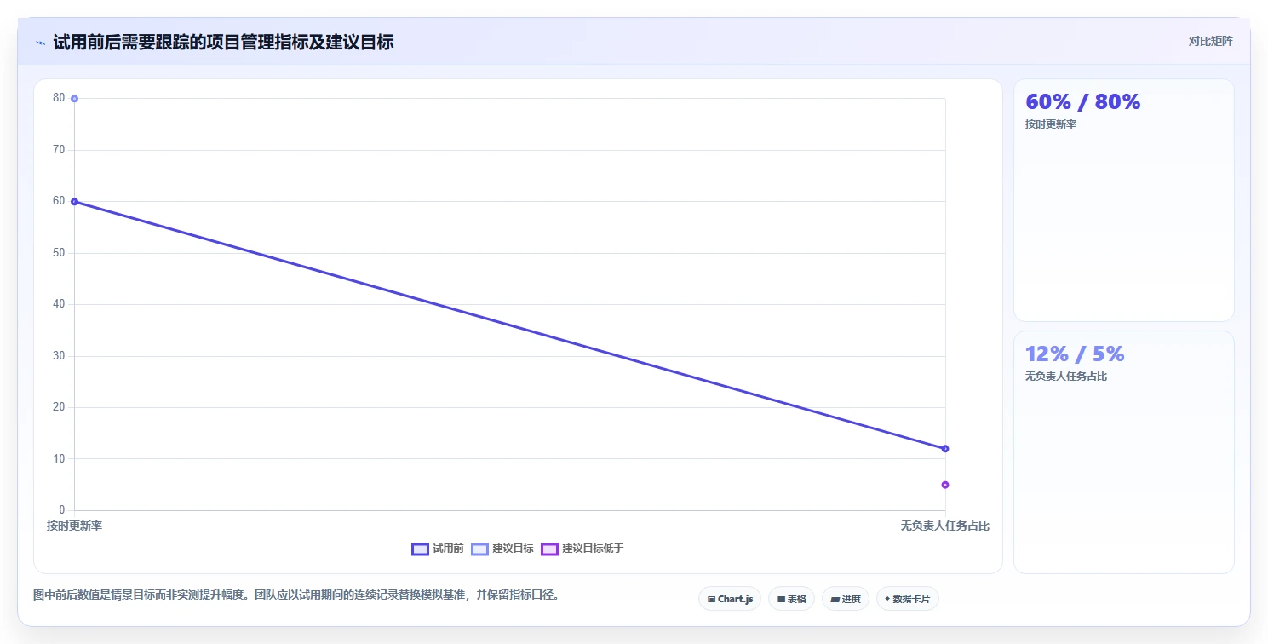Viewport: 1268px width, 644px height.
Task: Click the y-axis tick label 40
Action: (59, 304)
